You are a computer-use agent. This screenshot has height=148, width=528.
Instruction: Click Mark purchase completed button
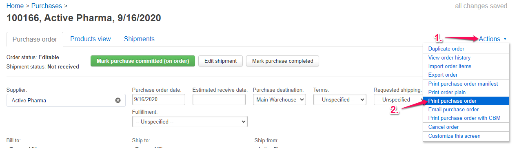(283, 61)
